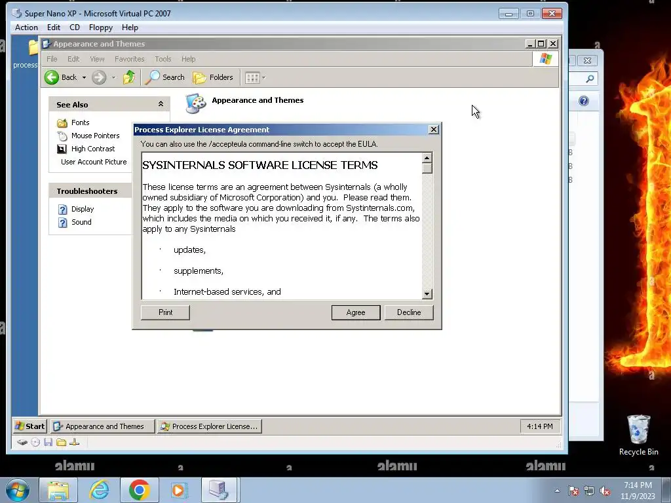The height and width of the screenshot is (503, 671).
Task: Open the View menu in Appearance and Themes
Action: pyautogui.click(x=97, y=59)
